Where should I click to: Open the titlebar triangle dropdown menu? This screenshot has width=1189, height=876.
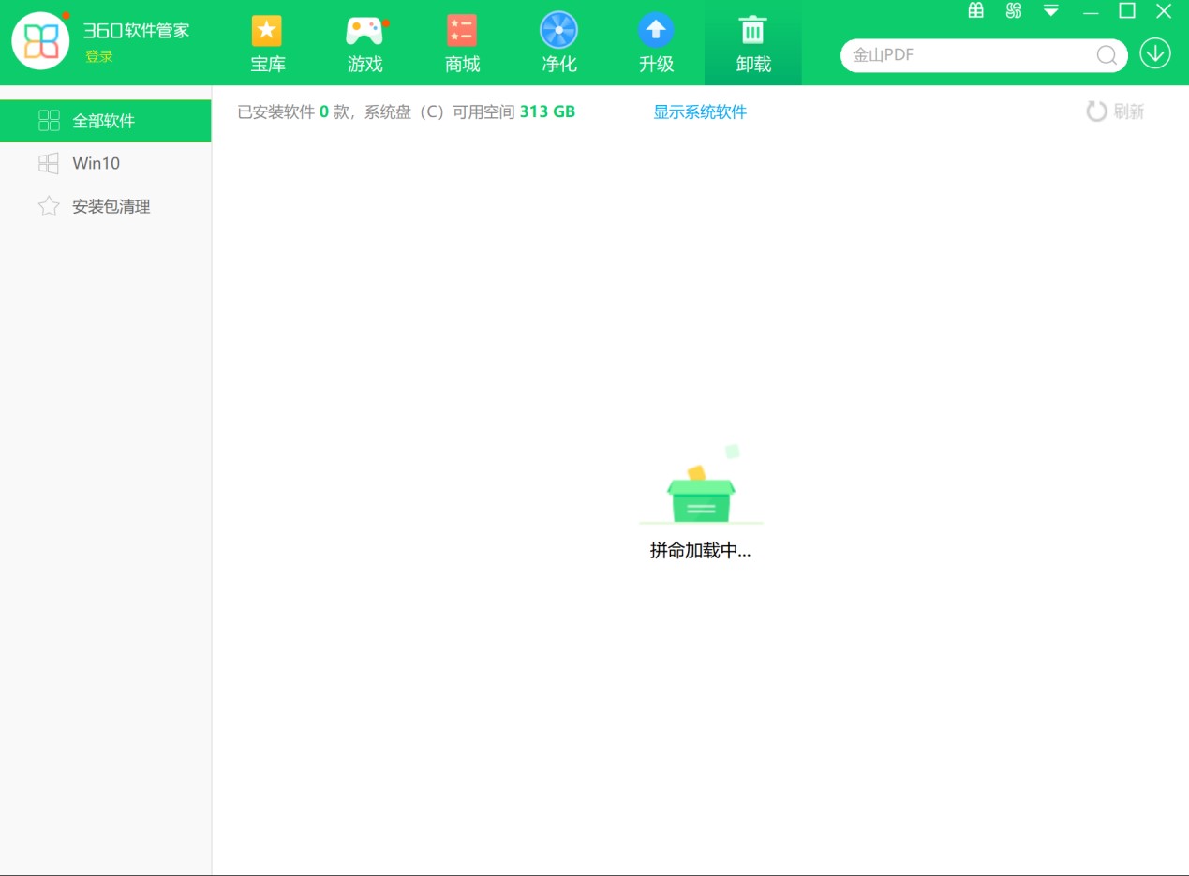tap(1049, 10)
